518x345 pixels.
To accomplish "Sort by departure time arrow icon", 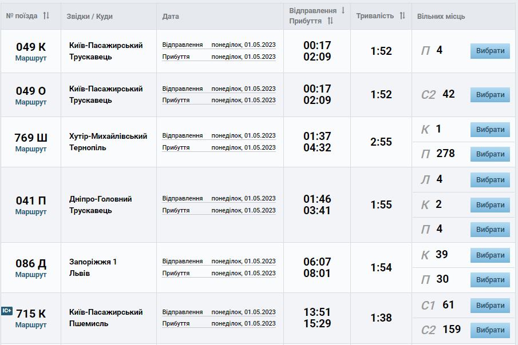I will pyautogui.click(x=343, y=10).
